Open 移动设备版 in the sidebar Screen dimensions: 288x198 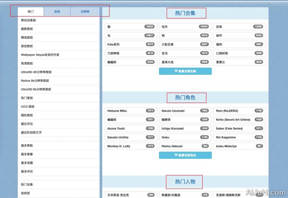(x=28, y=20)
